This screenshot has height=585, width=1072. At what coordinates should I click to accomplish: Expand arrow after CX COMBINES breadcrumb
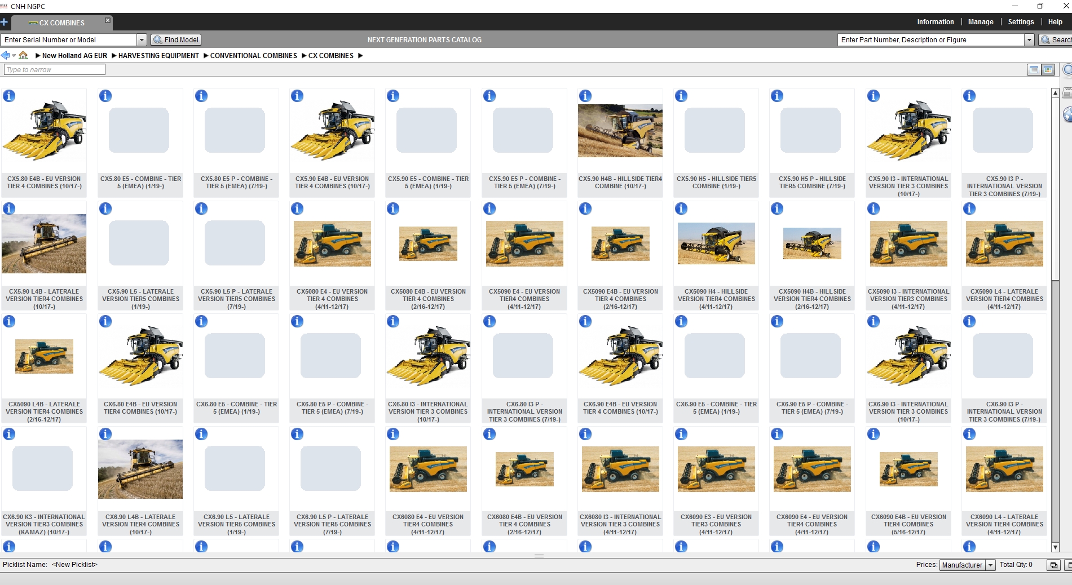[x=360, y=56]
